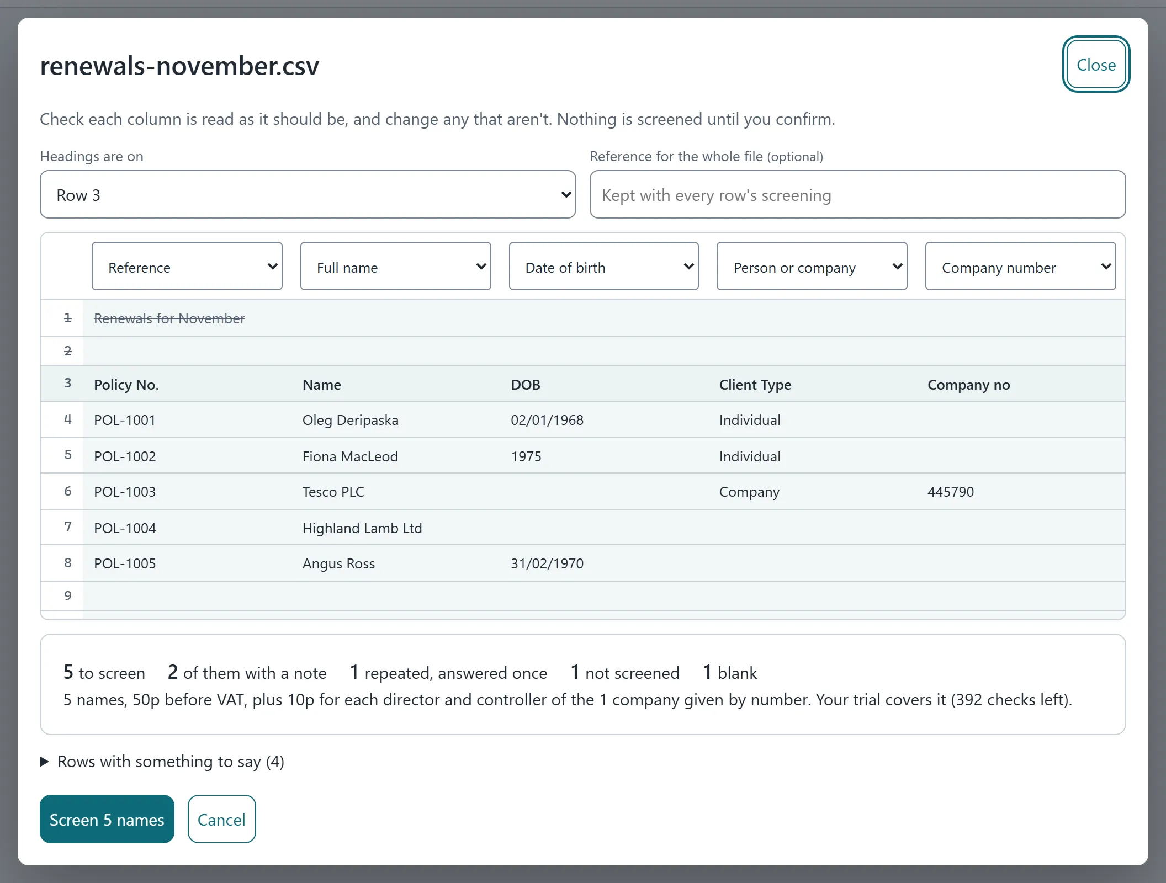Close the renewals-november.csv dialog
Screen dimensions: 1166x883
pyautogui.click(x=1096, y=65)
